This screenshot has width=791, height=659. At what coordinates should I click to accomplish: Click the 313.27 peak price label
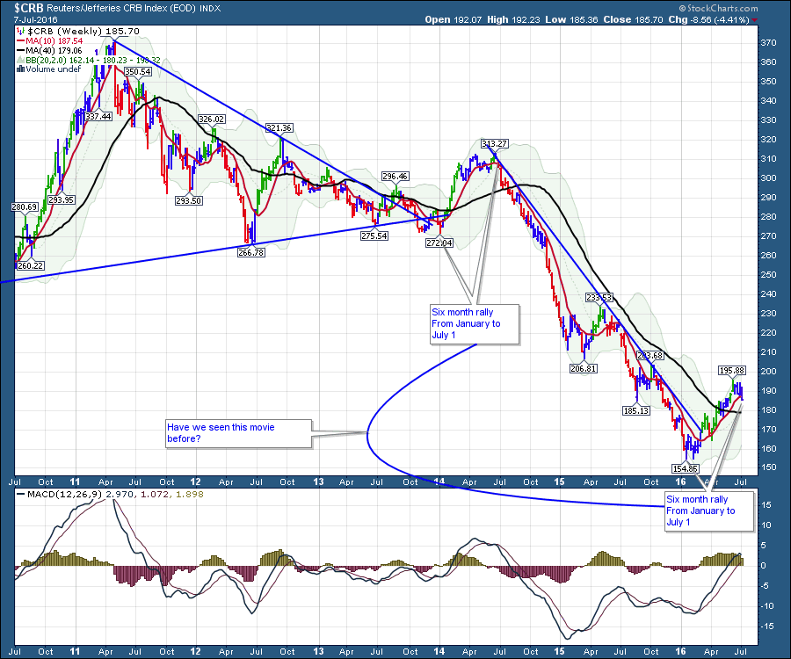497,143
